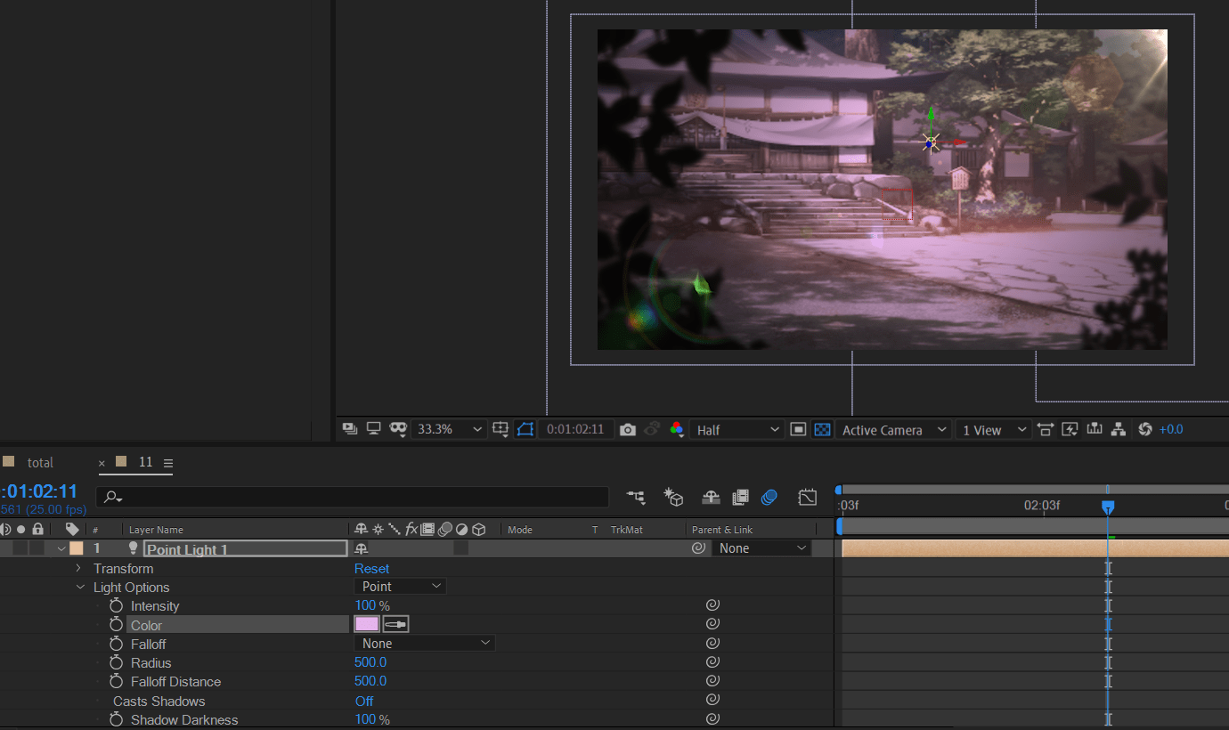Toggle Falloff stopwatch keyframing

(116, 644)
